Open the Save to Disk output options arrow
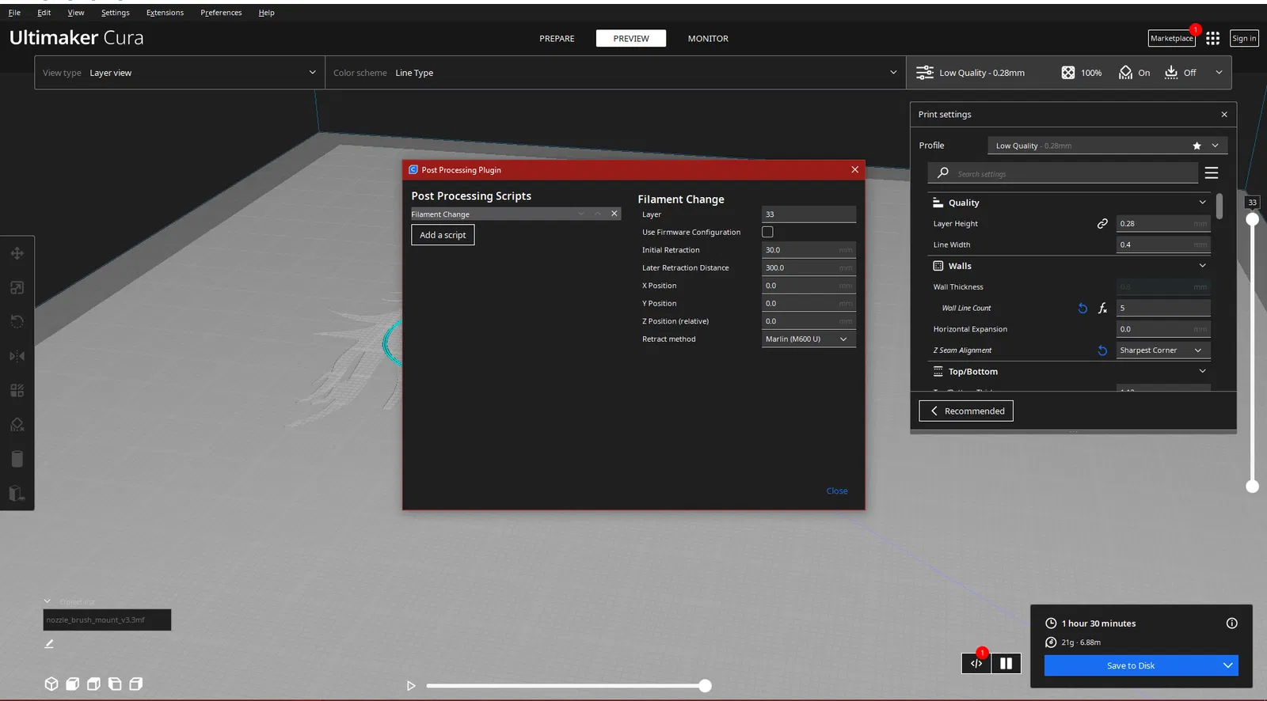1267x701 pixels. (x=1227, y=665)
